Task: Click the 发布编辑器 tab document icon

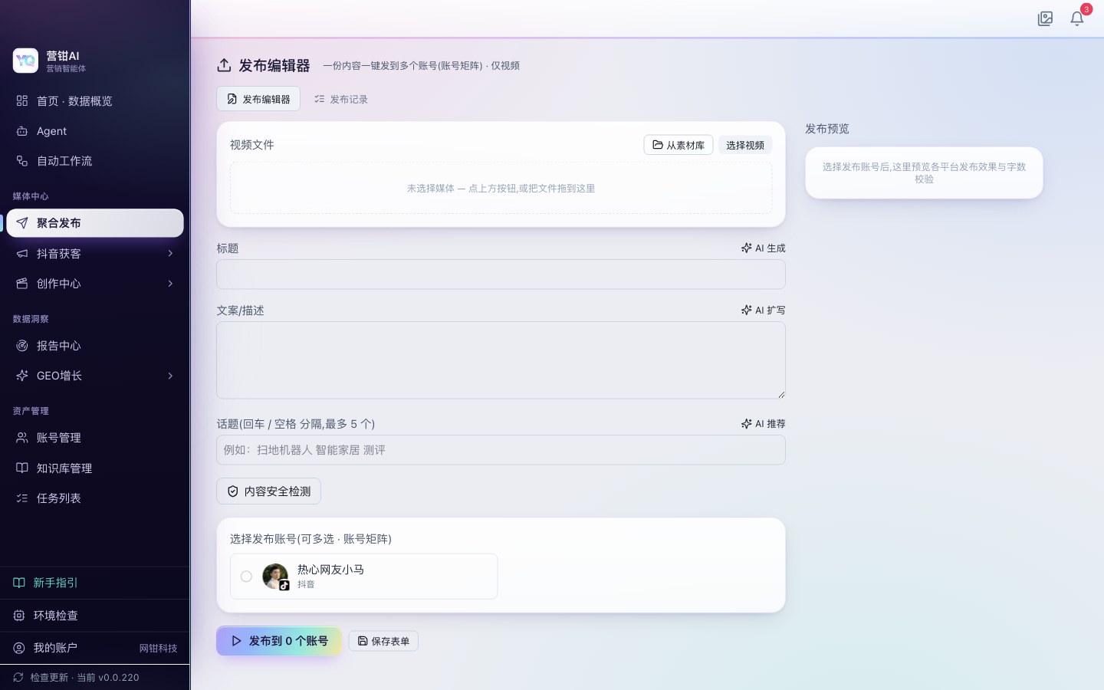Action: [x=232, y=99]
